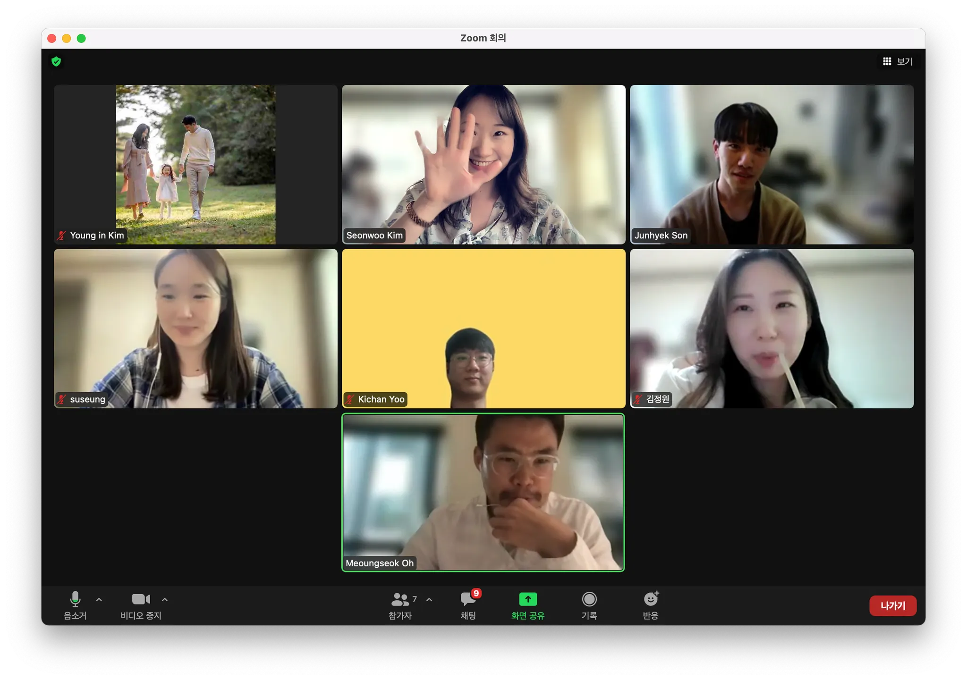Open reactions with the 반응 smiley icon
Viewport: 967px width, 680px height.
(x=651, y=599)
